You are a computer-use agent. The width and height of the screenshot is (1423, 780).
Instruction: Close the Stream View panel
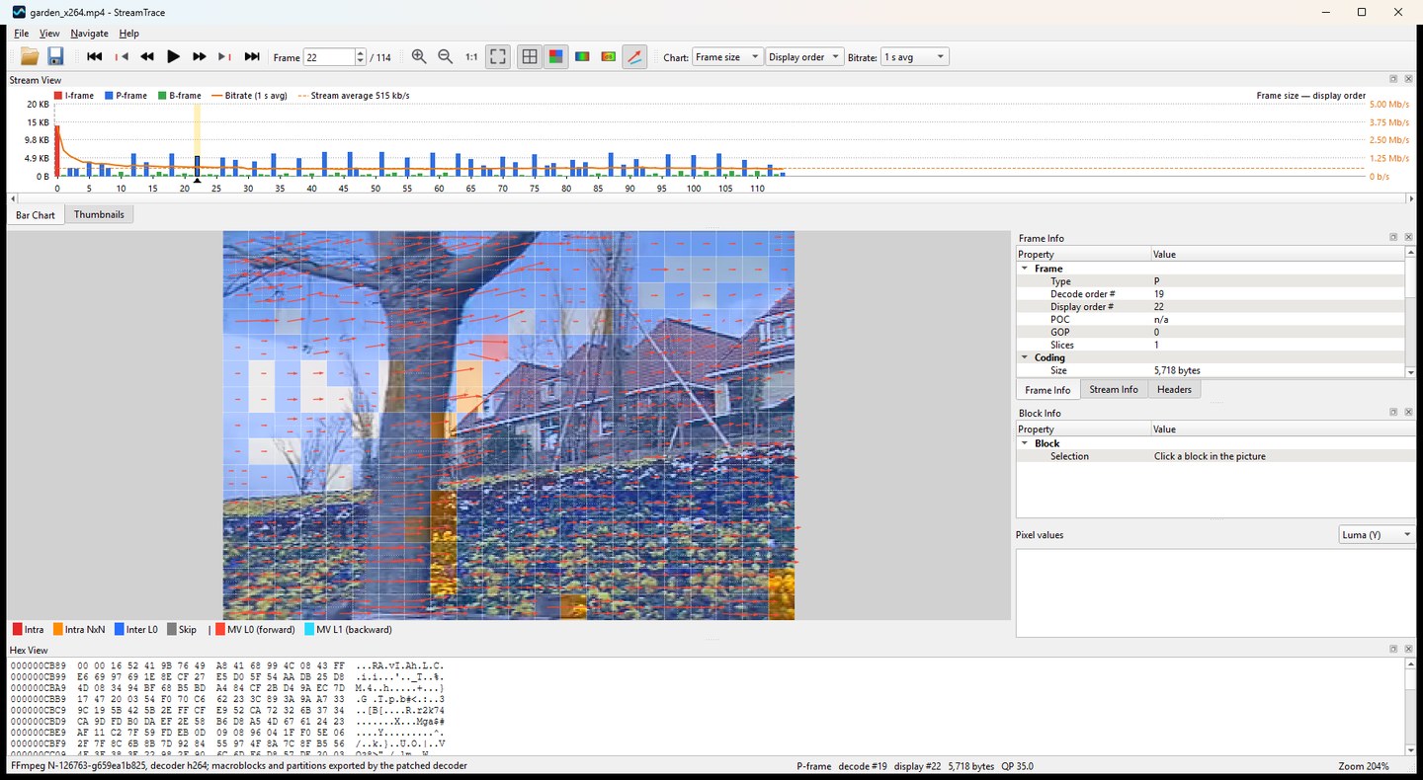[x=1408, y=79]
